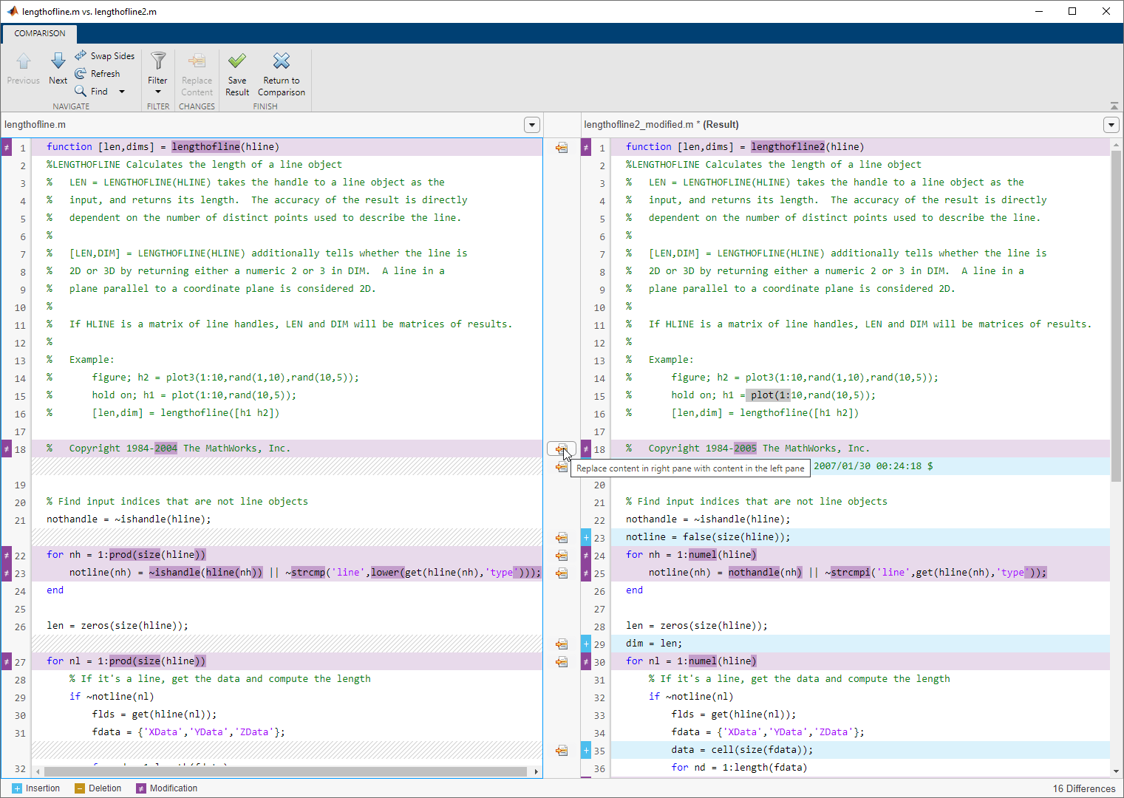
Task: Refresh the comparison
Action: pyautogui.click(x=98, y=74)
